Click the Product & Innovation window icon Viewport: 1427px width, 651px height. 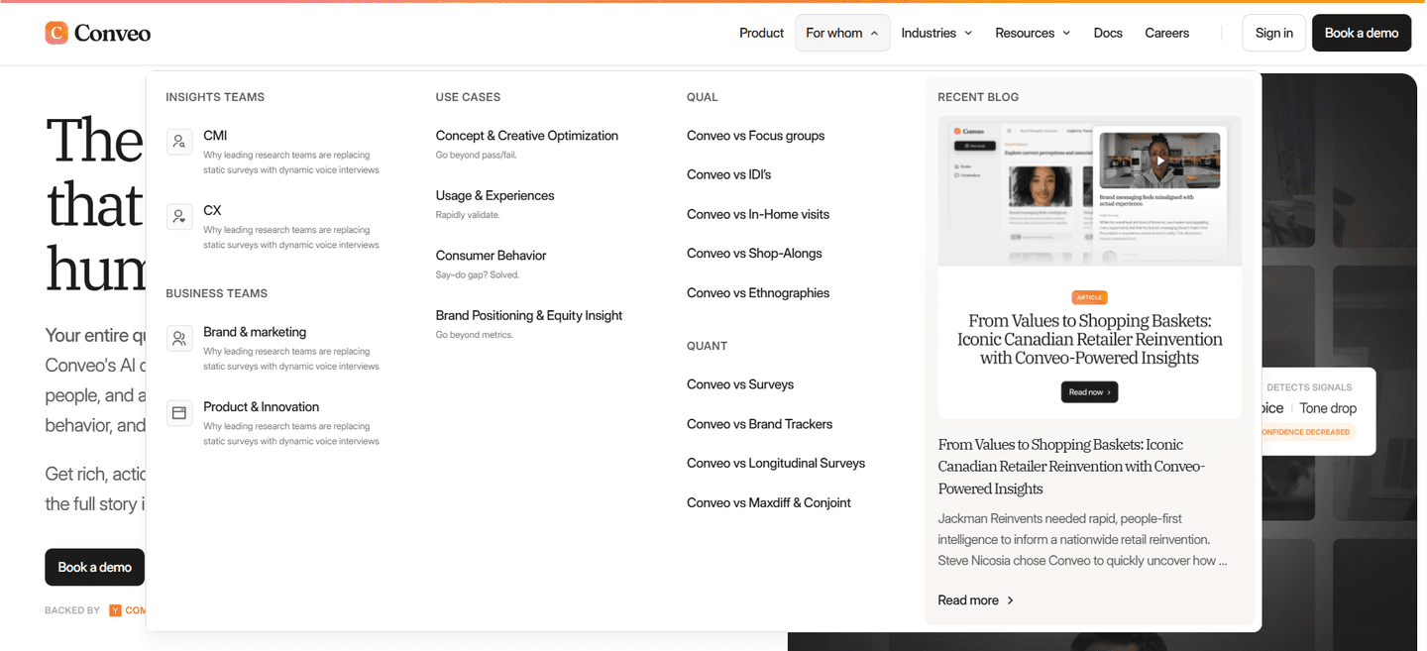click(x=179, y=413)
